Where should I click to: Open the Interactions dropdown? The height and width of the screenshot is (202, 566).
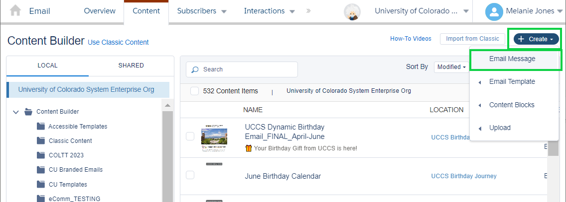tap(292, 11)
